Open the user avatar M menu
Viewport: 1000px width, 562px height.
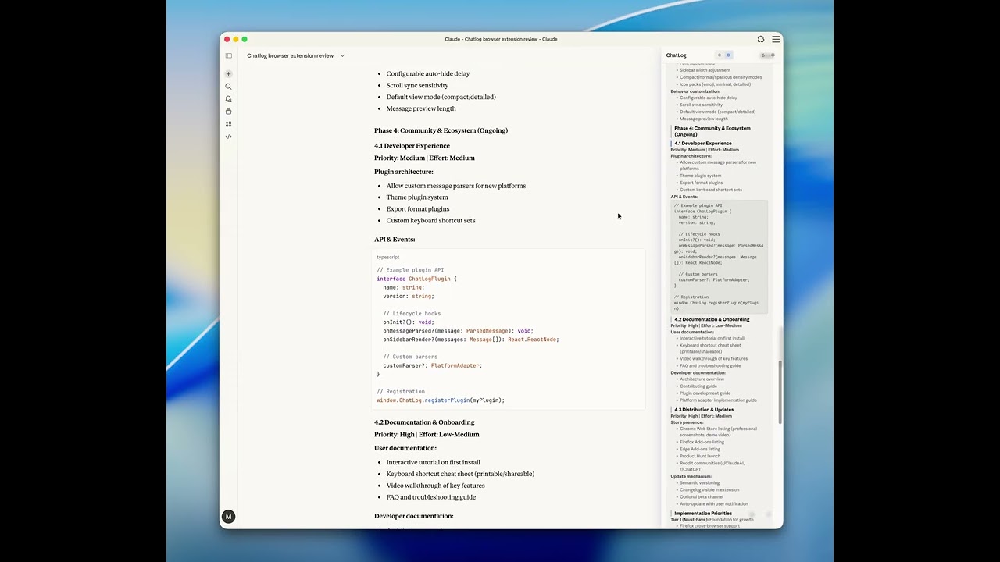228,517
